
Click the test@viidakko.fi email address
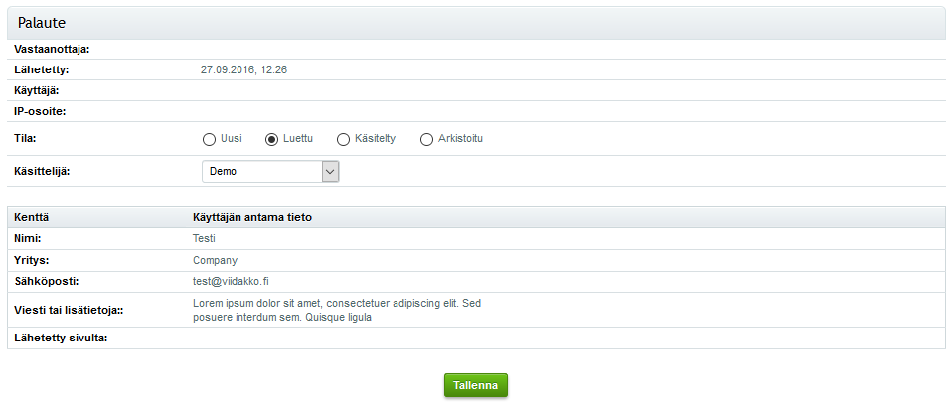[x=231, y=282]
